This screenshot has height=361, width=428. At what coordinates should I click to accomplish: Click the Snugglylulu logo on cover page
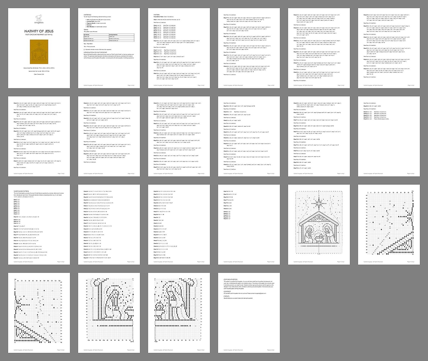(39, 19)
